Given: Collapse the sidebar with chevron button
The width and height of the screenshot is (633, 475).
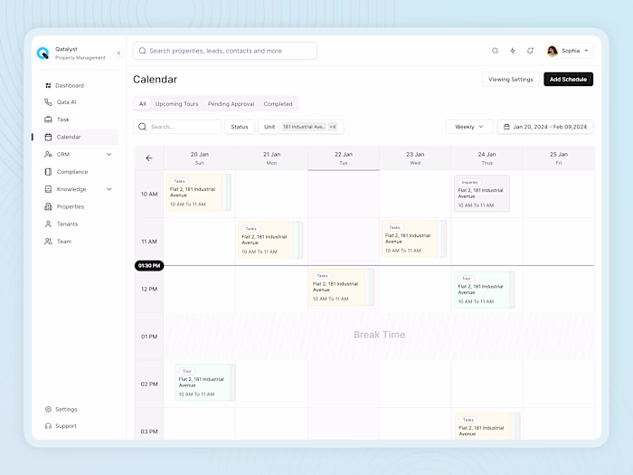Looking at the screenshot, I should pos(118,52).
